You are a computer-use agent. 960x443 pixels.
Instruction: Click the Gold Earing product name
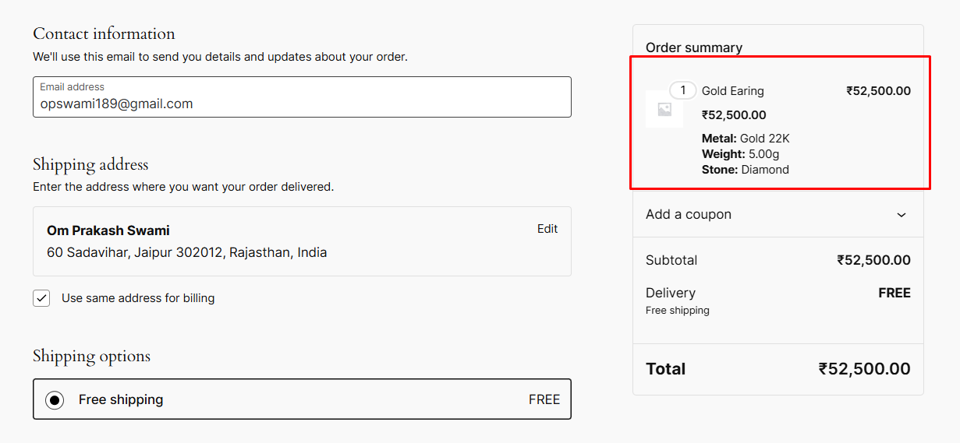tap(733, 91)
